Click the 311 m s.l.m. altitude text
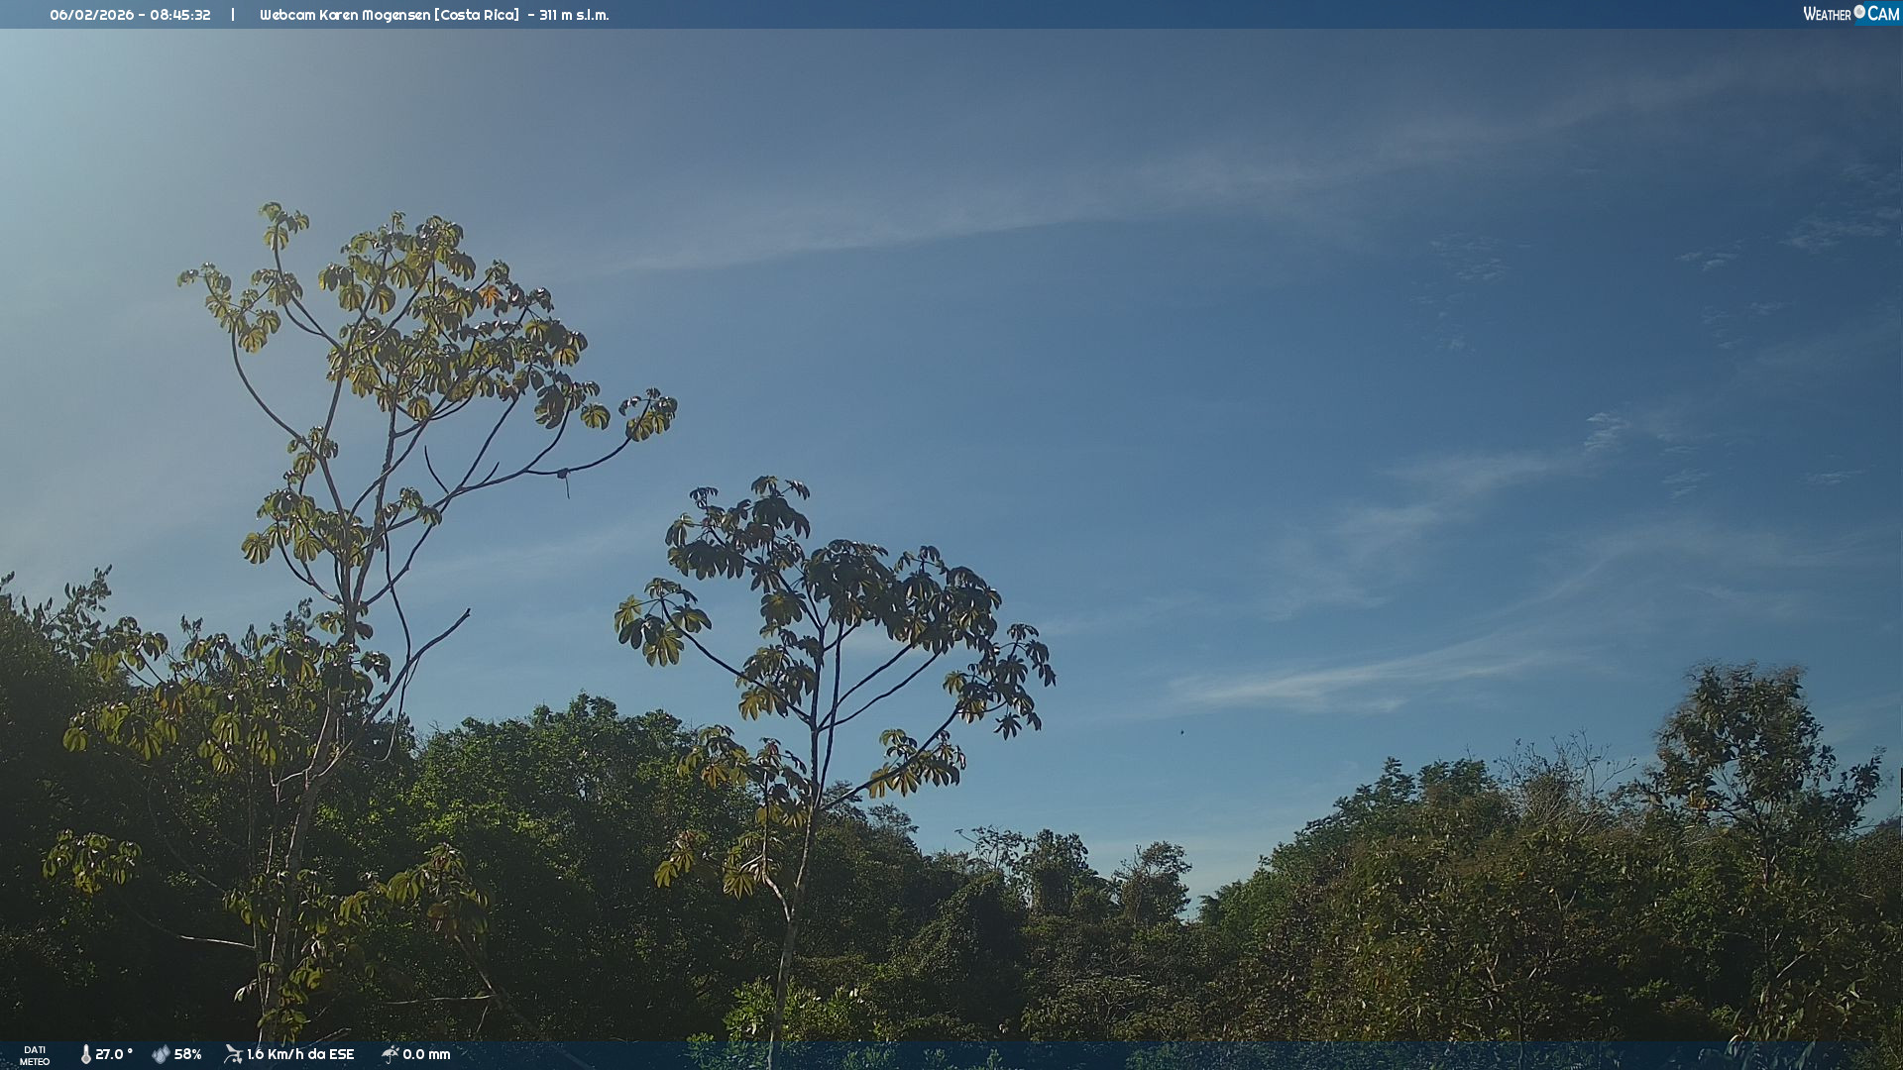 point(574,15)
